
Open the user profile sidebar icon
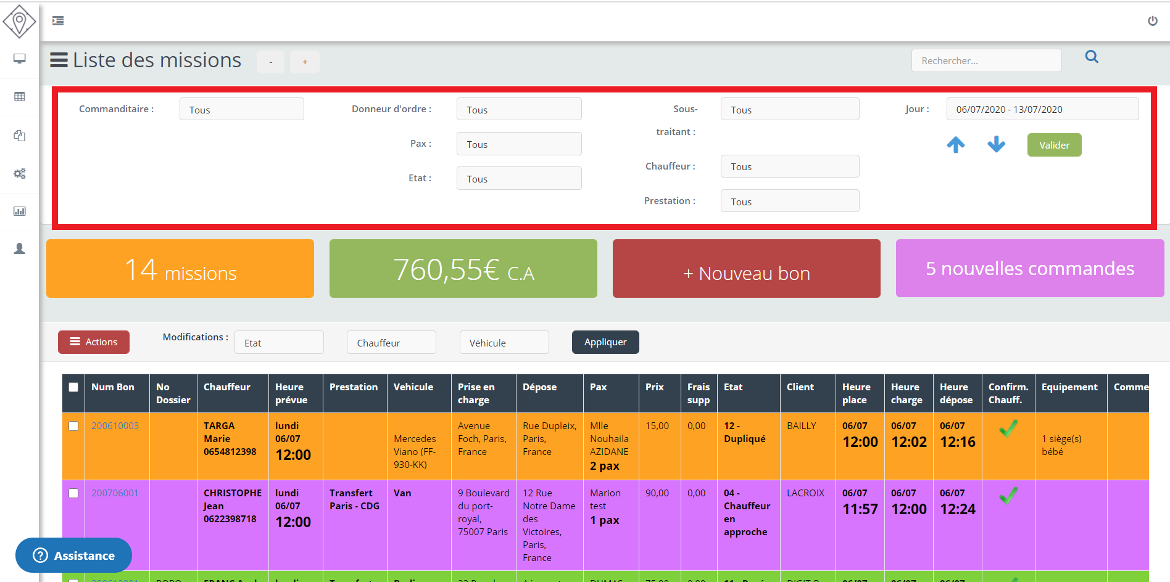click(20, 248)
